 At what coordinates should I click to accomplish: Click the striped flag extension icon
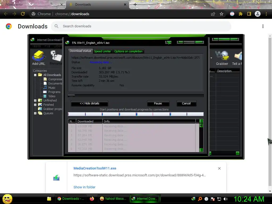click(x=232, y=14)
